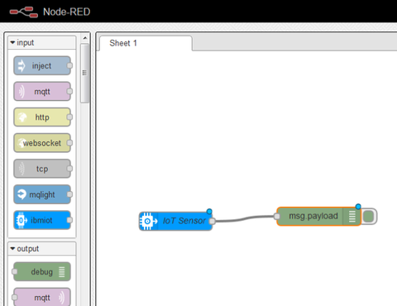This screenshot has height=306, width=397.
Task: Click the msg.payload input port
Action: click(277, 217)
